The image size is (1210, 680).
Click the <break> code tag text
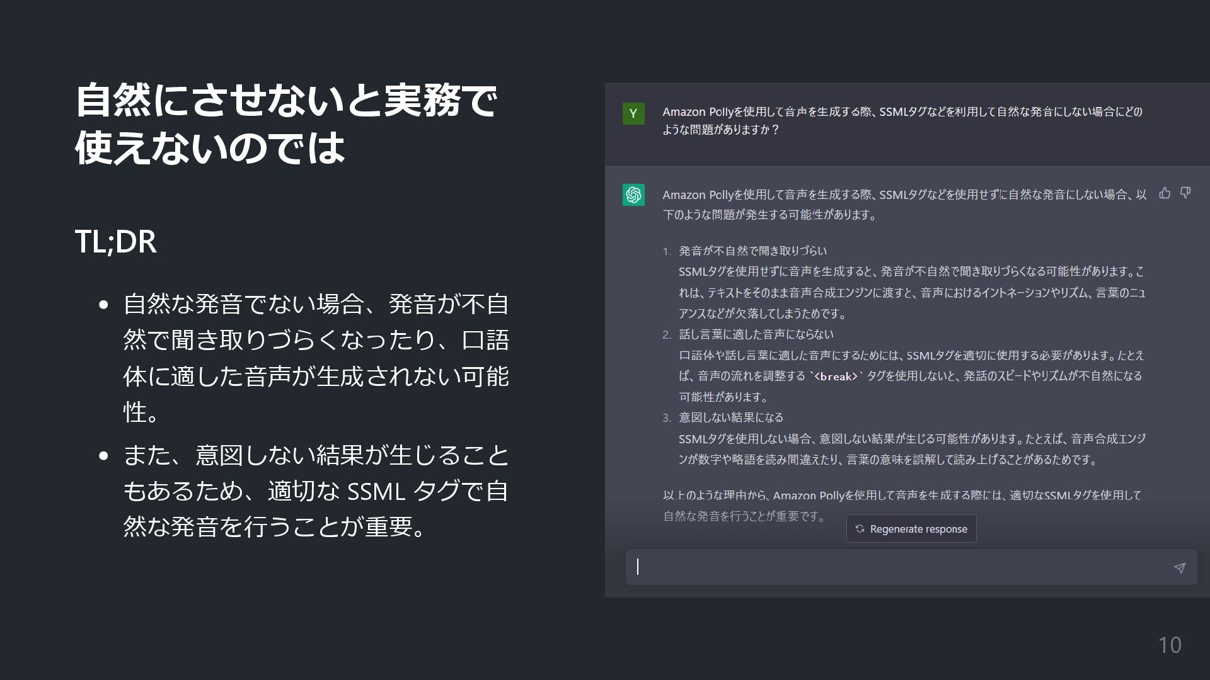pyautogui.click(x=836, y=377)
